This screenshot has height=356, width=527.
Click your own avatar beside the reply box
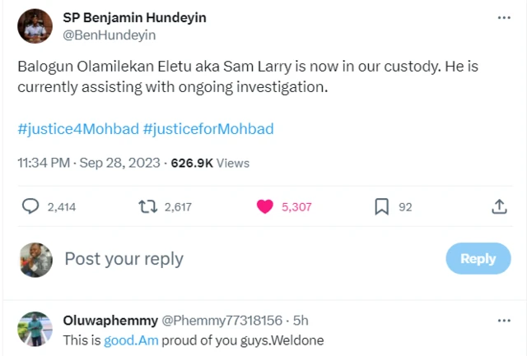pyautogui.click(x=35, y=259)
